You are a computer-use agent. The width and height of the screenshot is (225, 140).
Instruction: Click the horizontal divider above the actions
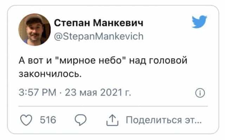tap(113, 106)
